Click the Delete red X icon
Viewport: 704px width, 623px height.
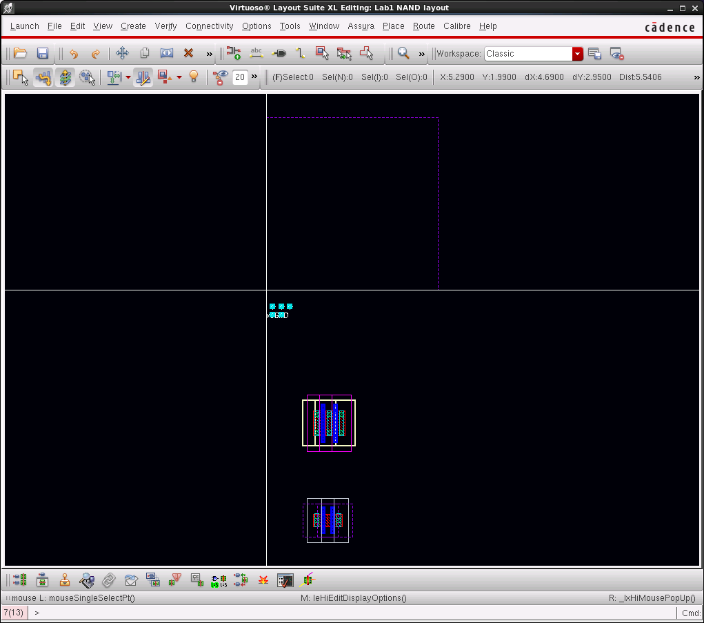coord(188,53)
